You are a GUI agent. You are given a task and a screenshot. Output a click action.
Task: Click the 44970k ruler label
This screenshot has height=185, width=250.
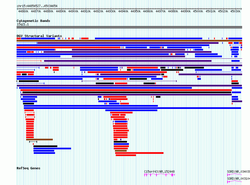coord(161,11)
